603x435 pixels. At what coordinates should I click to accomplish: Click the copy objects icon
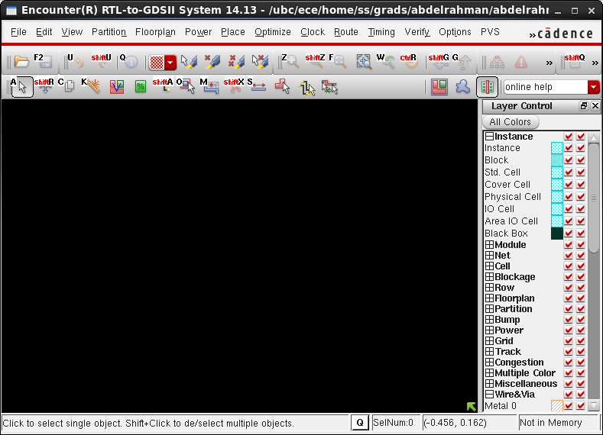[69, 86]
